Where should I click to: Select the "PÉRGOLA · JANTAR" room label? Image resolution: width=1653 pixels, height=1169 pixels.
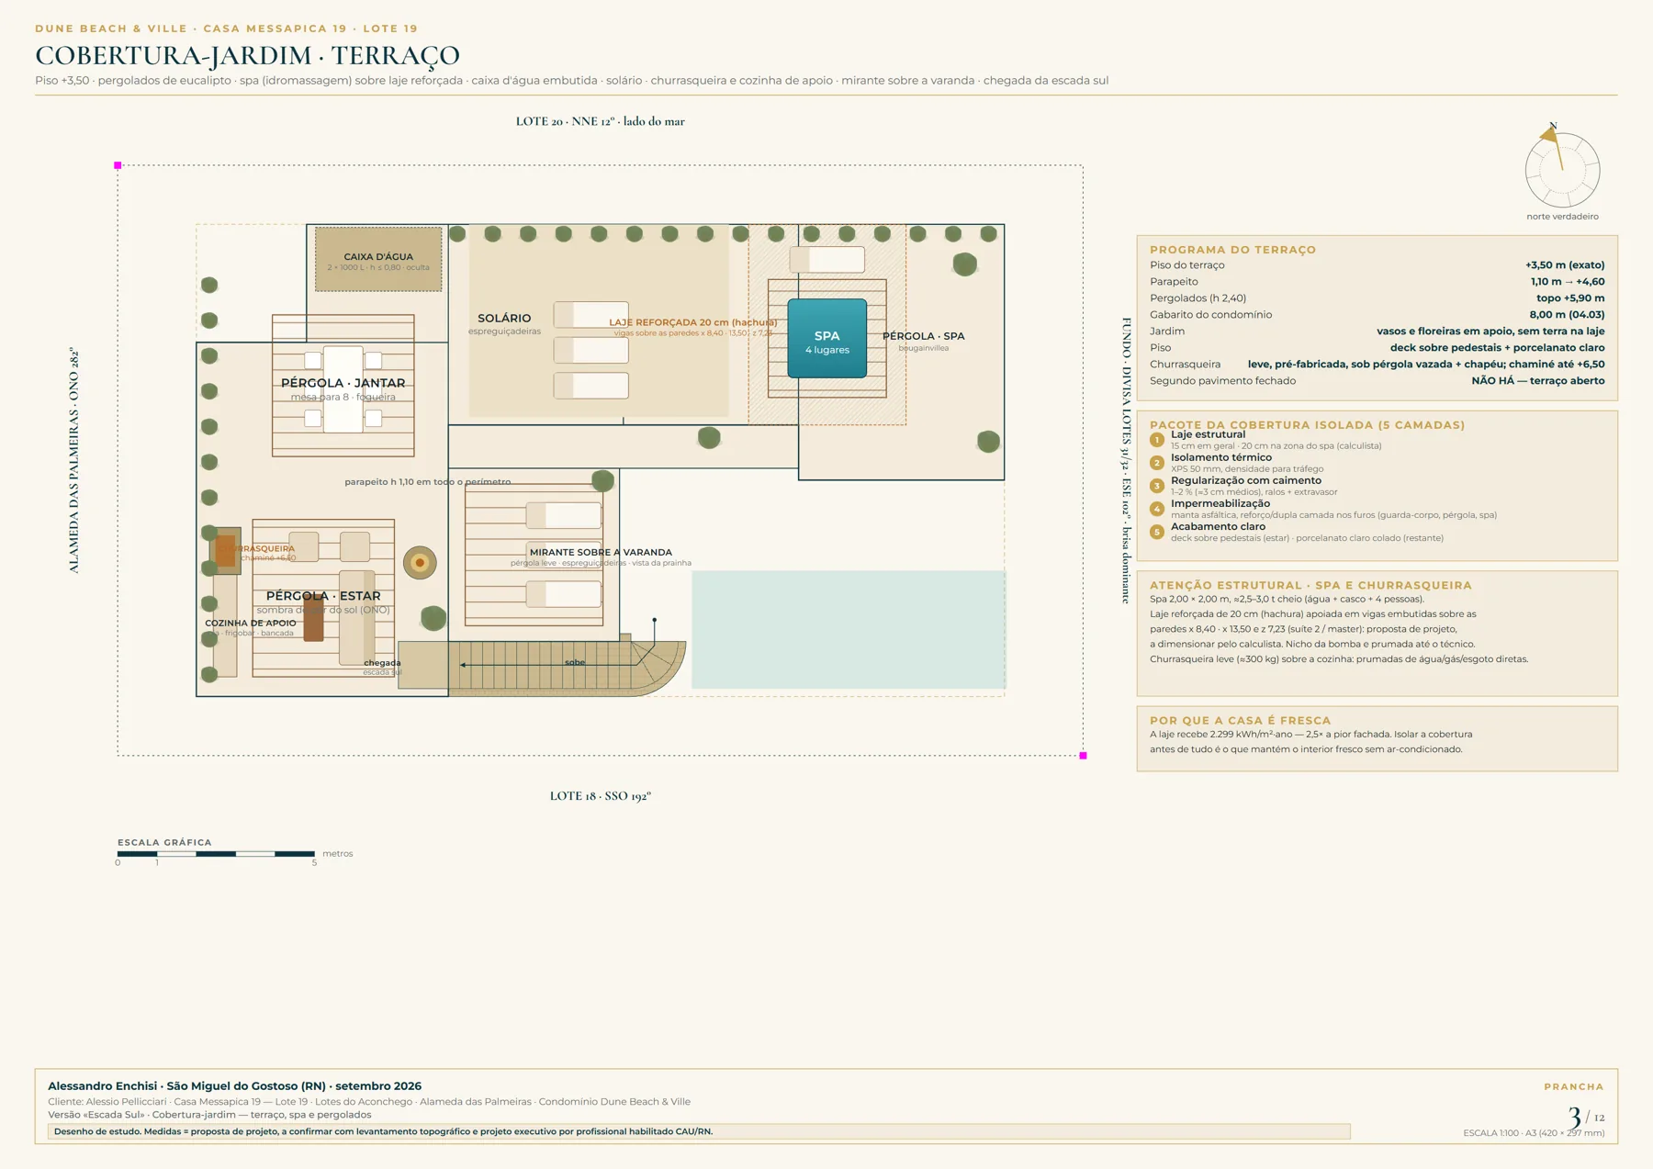tap(343, 383)
